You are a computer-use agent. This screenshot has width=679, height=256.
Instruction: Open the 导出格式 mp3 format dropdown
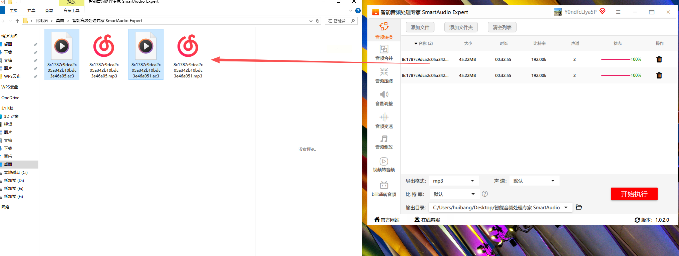pyautogui.click(x=454, y=181)
